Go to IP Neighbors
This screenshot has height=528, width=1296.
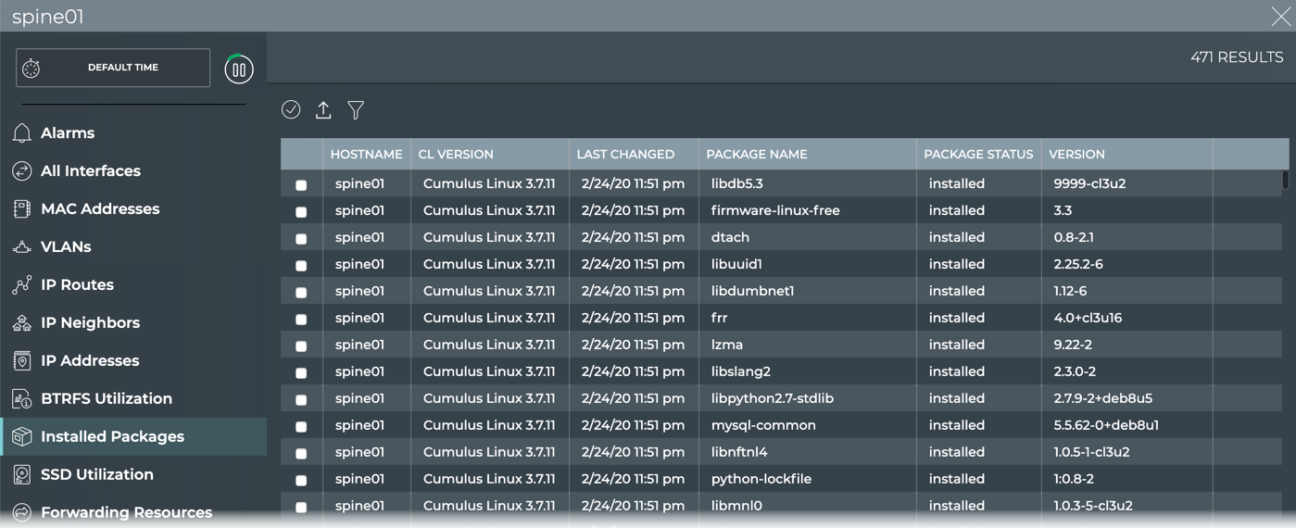90,323
